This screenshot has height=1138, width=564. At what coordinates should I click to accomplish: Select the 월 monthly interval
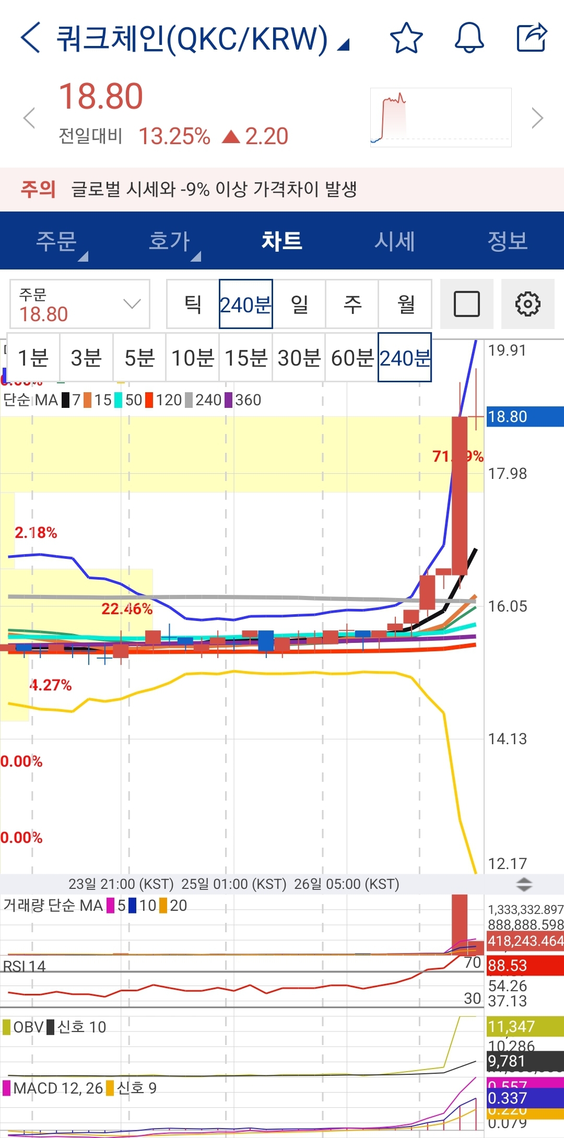tap(406, 304)
